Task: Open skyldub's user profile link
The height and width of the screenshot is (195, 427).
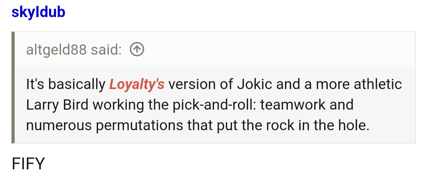Action: [38, 12]
